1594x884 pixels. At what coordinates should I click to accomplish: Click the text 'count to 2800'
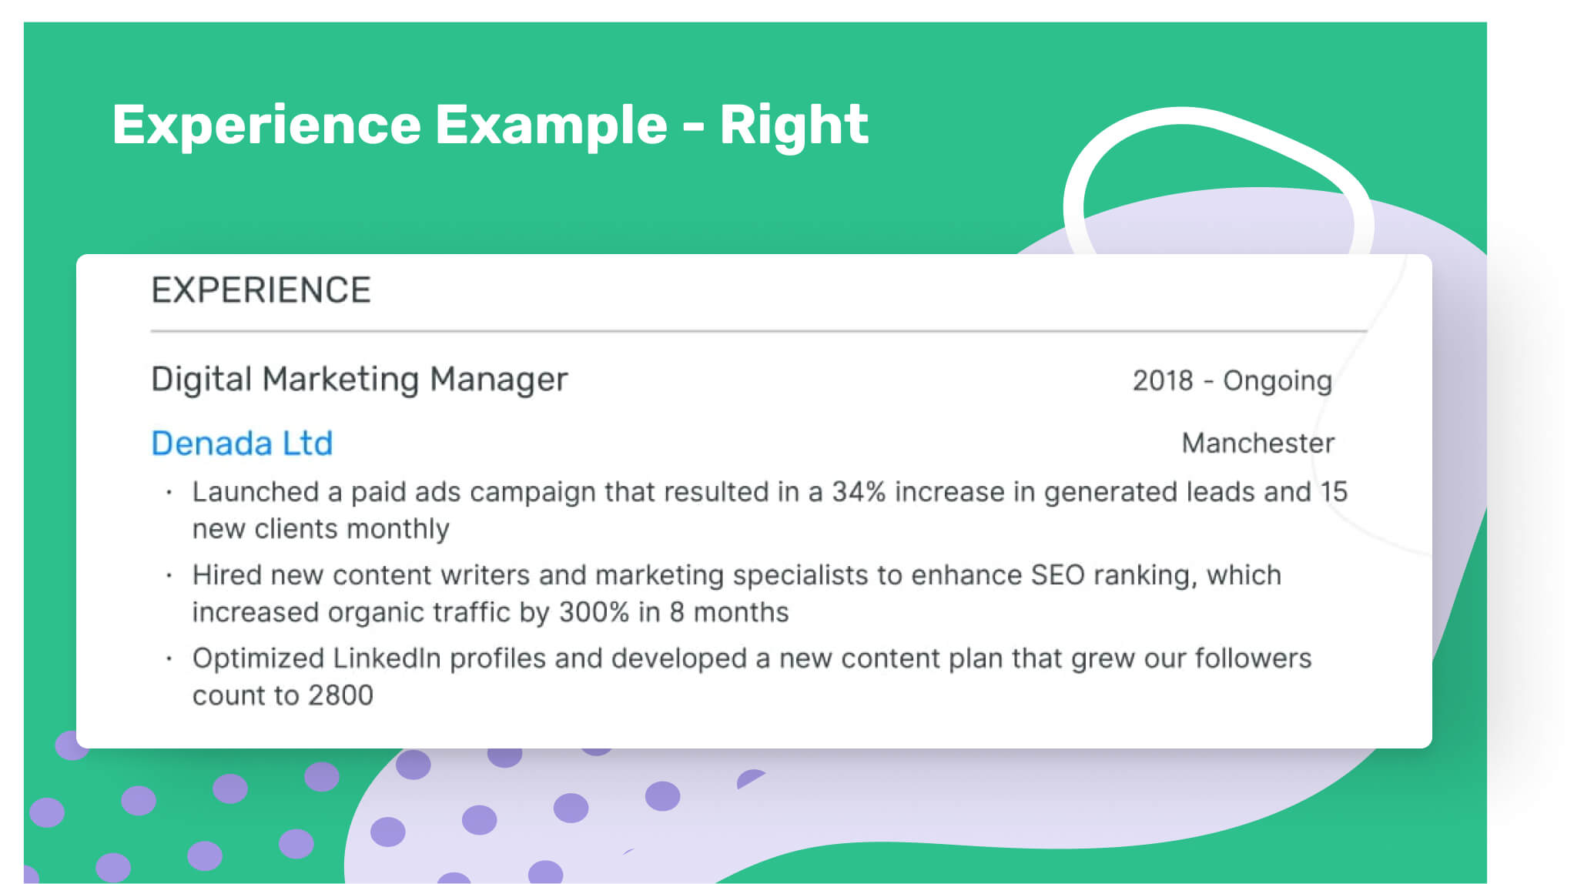tap(283, 695)
